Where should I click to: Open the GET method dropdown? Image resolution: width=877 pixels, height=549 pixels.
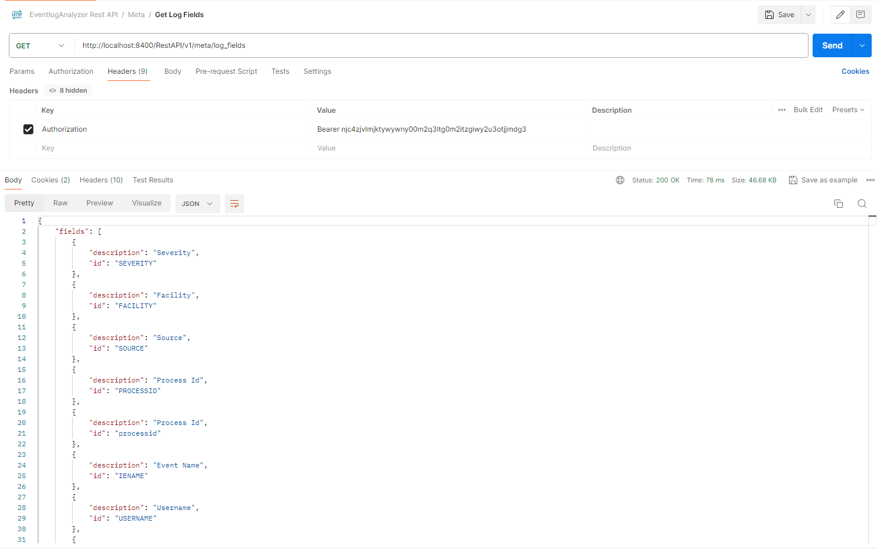pos(40,45)
